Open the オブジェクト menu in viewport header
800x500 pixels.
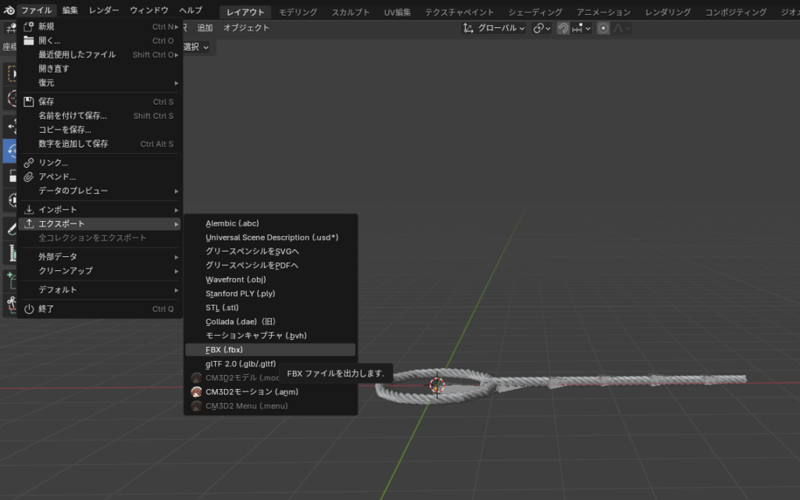(246, 28)
